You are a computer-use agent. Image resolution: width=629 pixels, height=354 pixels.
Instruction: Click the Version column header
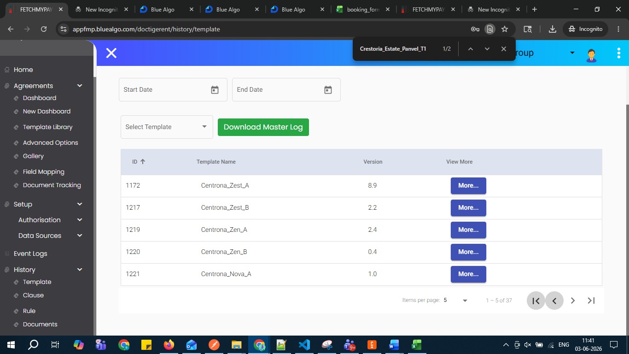373,162
